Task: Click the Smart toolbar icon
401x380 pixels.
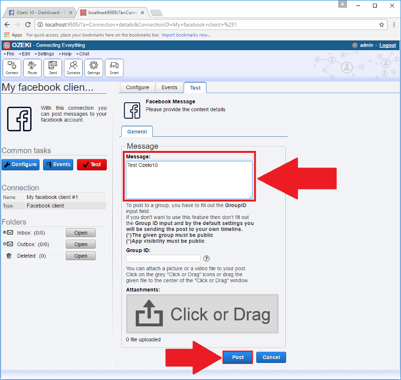Action: coord(114,68)
